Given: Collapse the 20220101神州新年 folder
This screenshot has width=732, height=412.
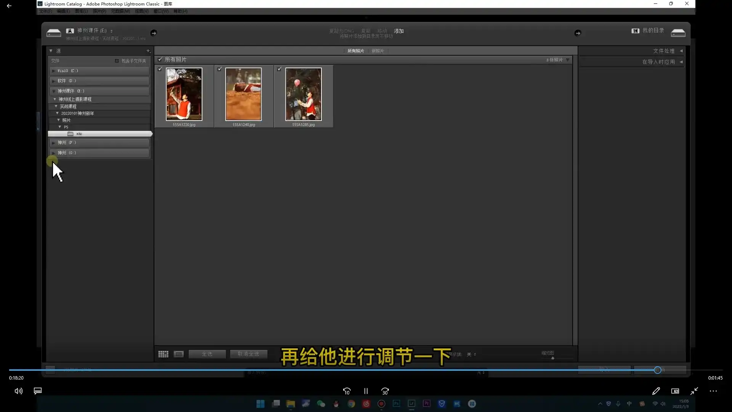Looking at the screenshot, I should (x=57, y=113).
